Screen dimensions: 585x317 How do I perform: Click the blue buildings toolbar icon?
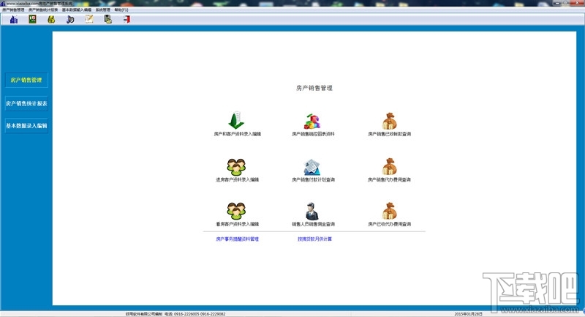14,20
